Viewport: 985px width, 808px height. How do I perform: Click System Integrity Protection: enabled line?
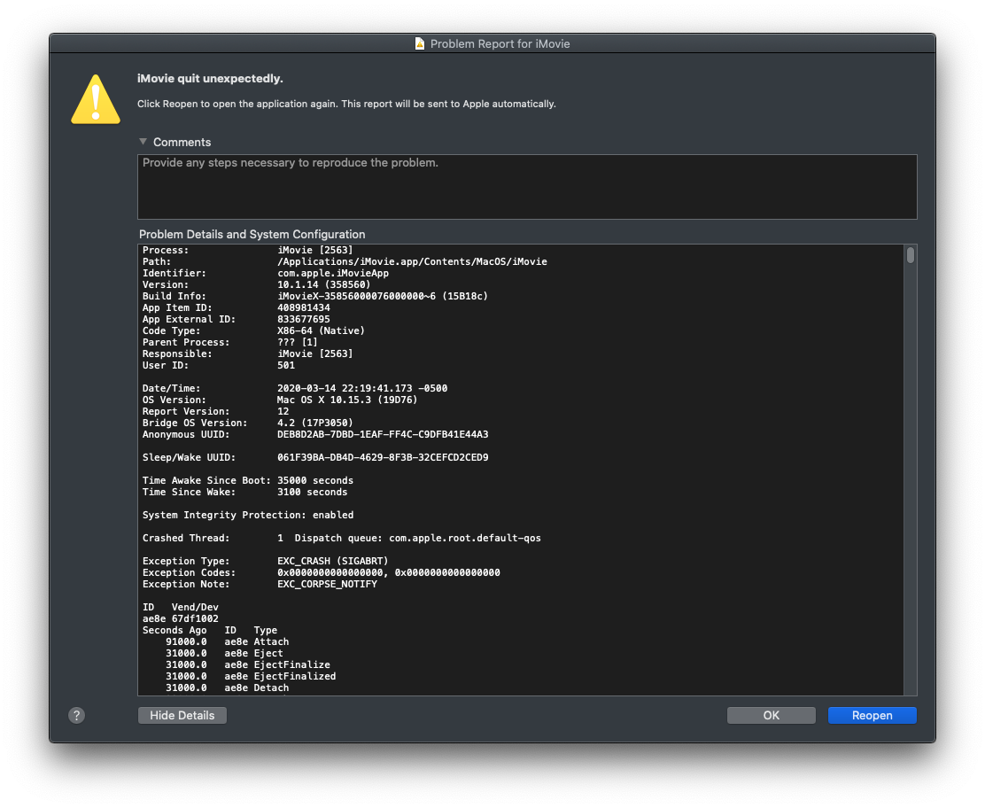[248, 516]
